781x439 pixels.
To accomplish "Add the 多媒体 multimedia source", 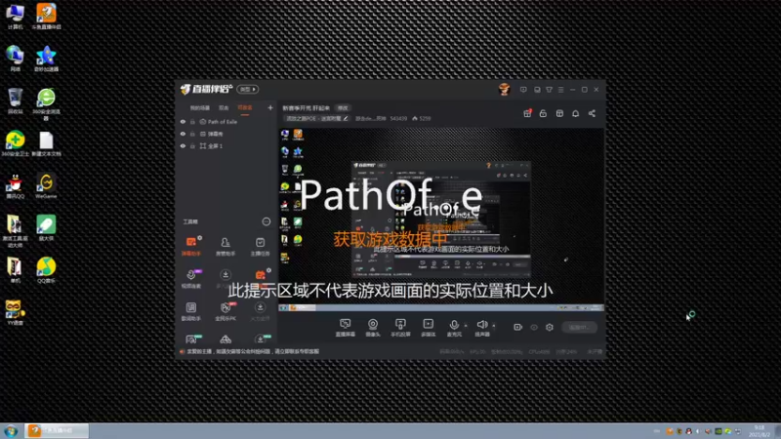I will click(x=428, y=328).
